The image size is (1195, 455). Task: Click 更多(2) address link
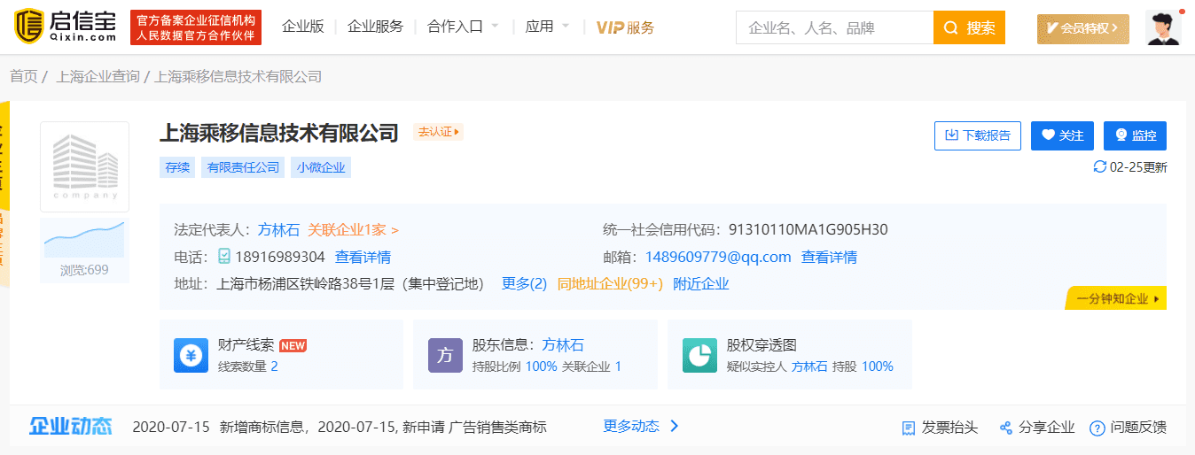(524, 284)
